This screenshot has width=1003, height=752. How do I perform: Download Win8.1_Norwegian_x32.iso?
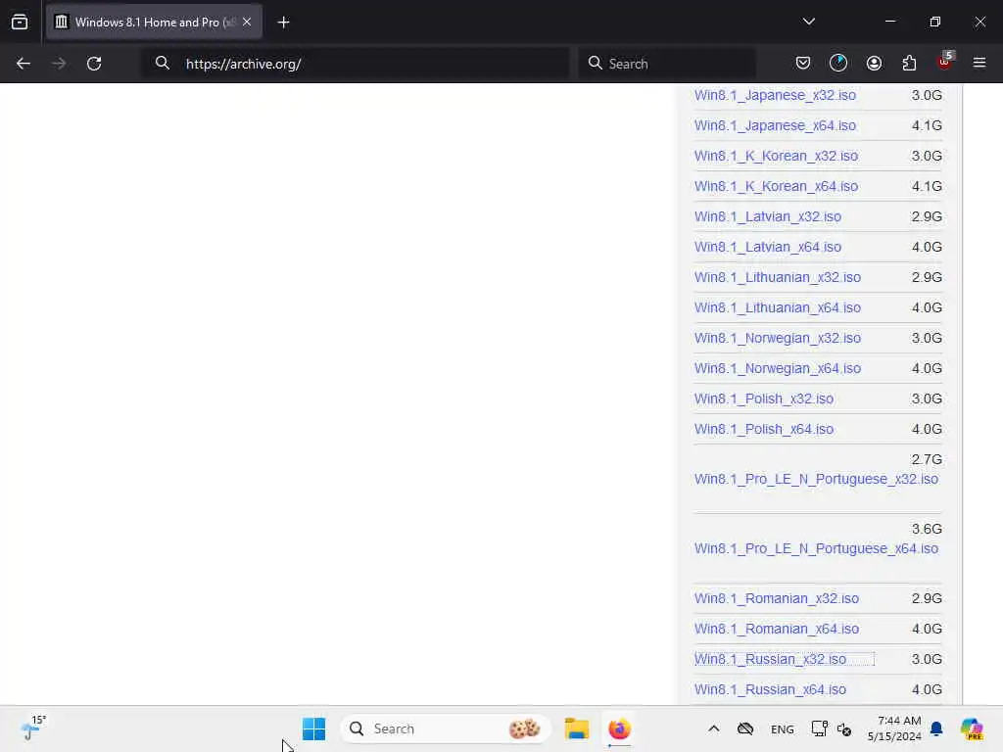[777, 338]
